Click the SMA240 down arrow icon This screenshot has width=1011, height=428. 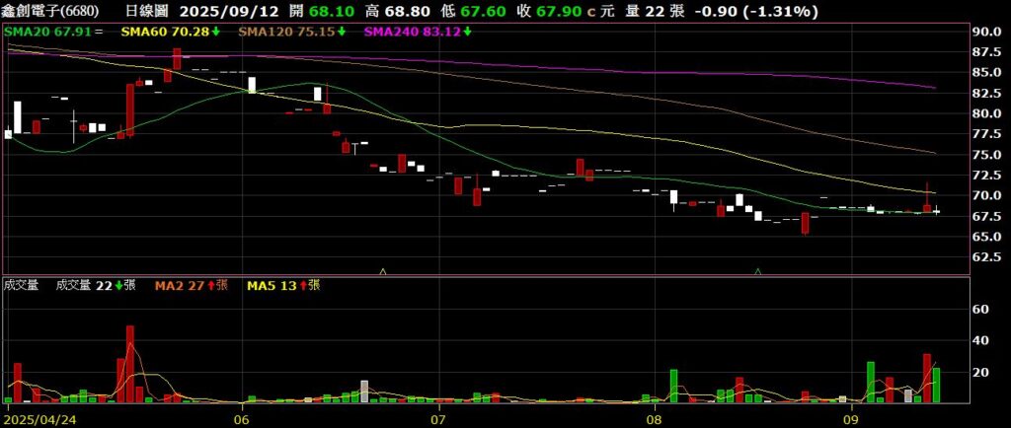click(x=466, y=33)
